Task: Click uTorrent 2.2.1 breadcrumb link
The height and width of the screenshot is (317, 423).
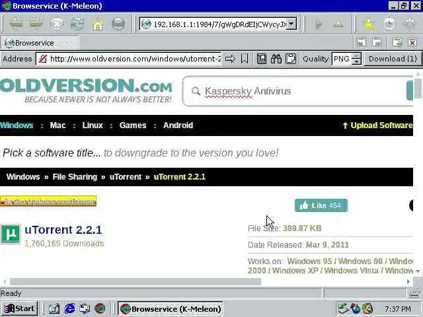Action: [180, 177]
